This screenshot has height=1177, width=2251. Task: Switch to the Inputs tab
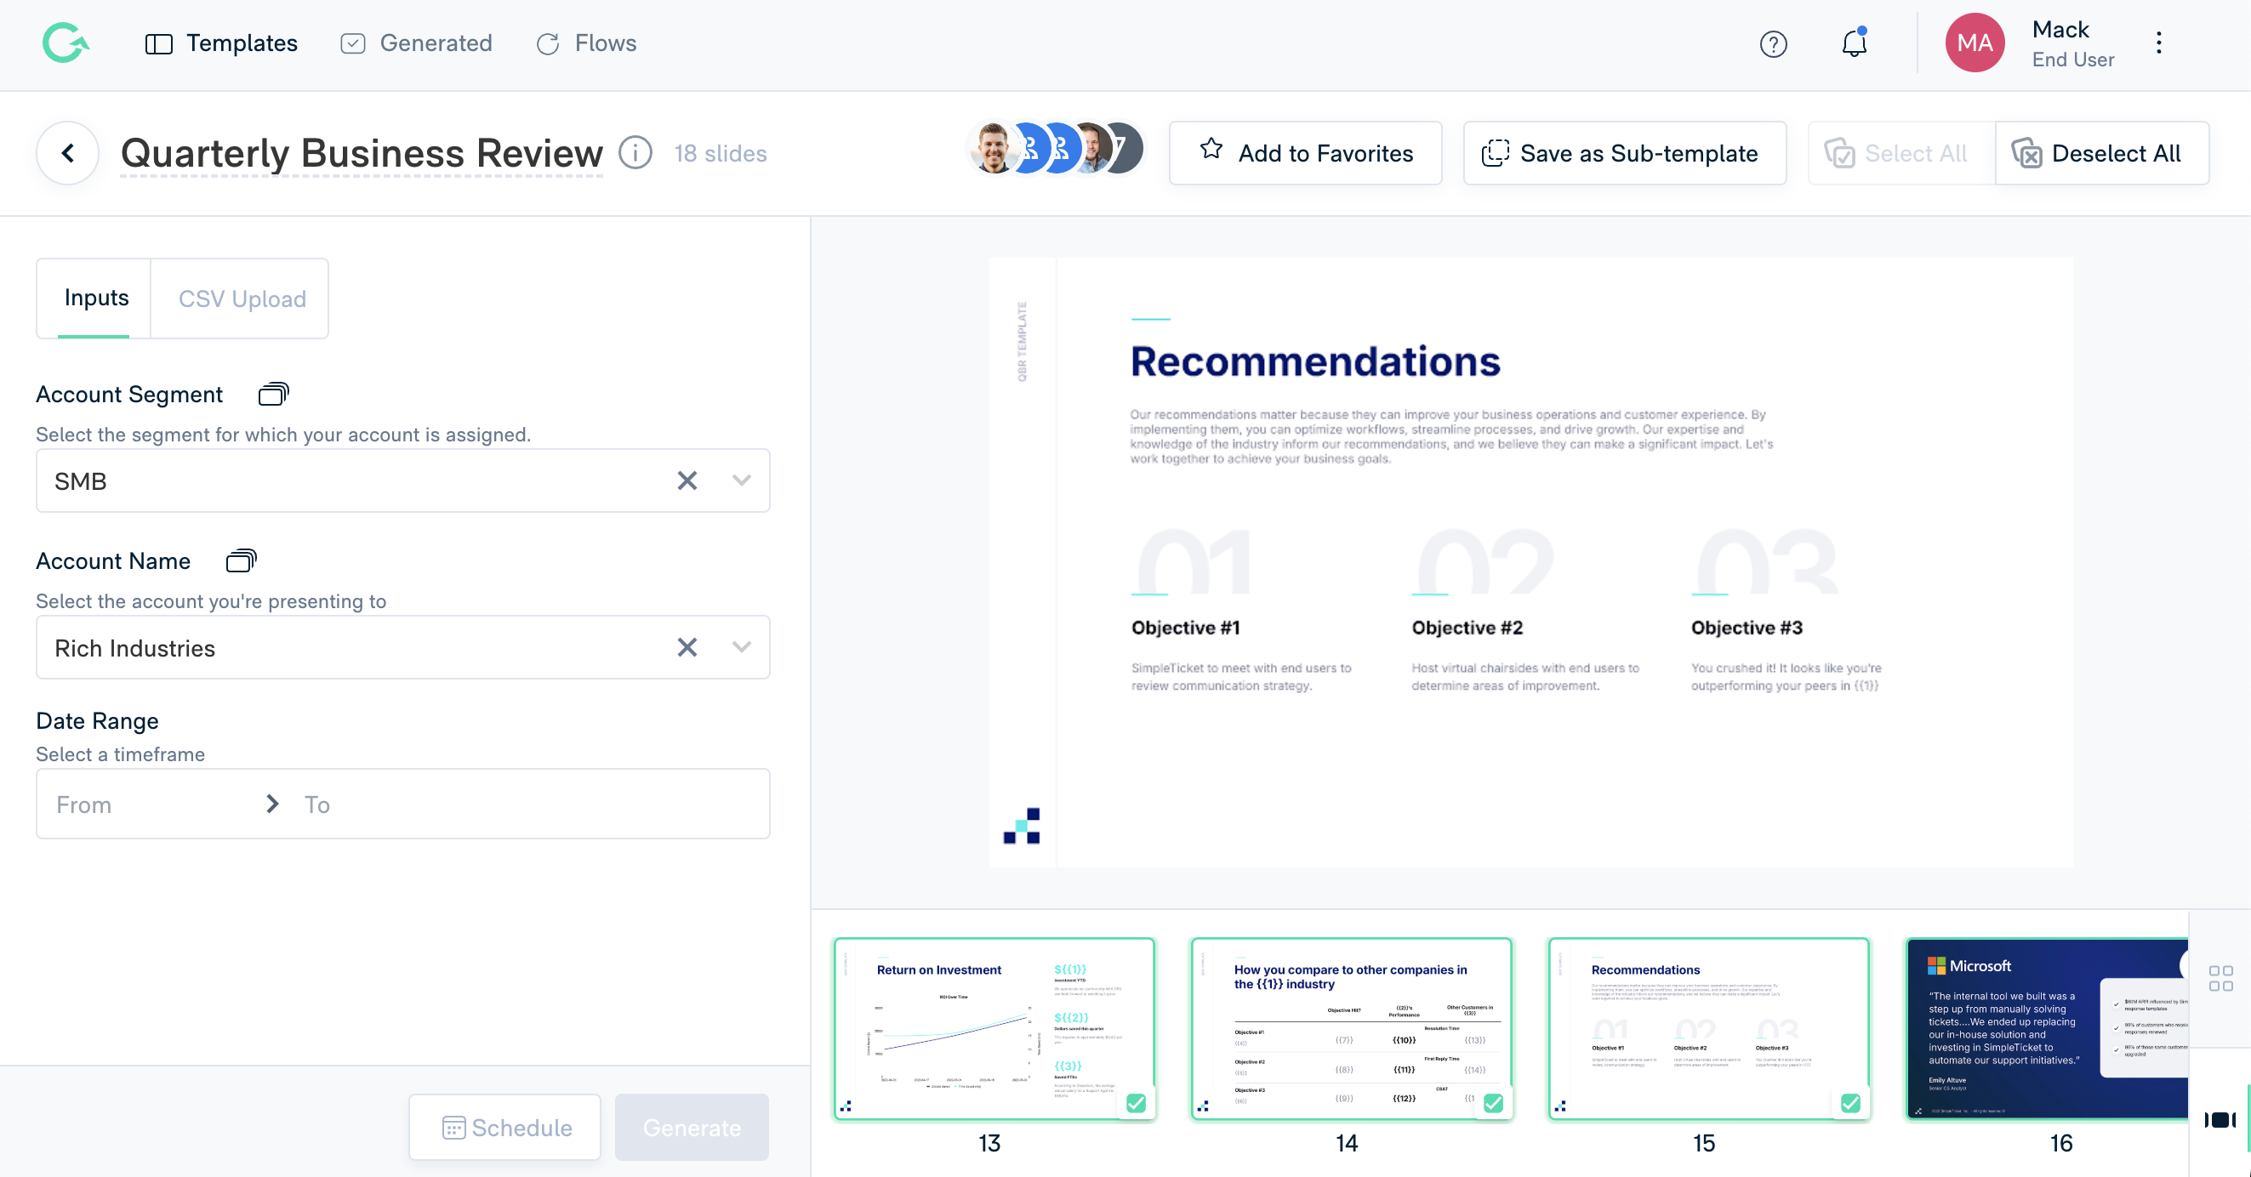[x=94, y=298]
